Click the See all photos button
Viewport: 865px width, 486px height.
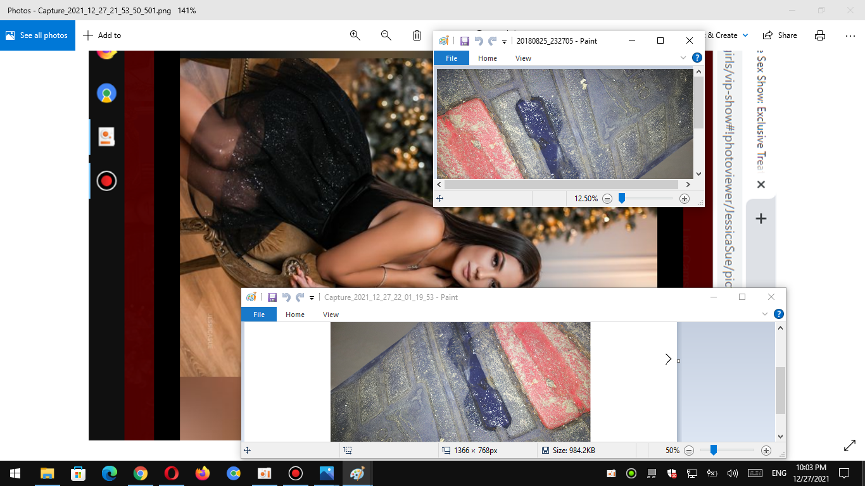(x=37, y=35)
